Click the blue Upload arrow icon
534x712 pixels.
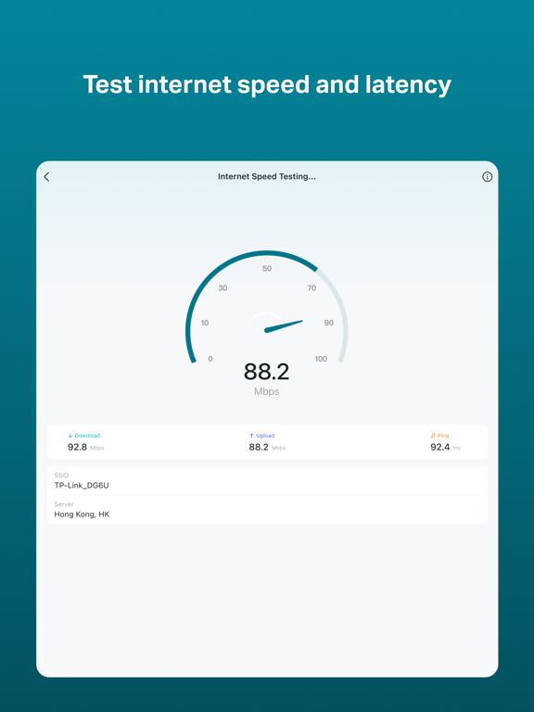click(x=251, y=436)
